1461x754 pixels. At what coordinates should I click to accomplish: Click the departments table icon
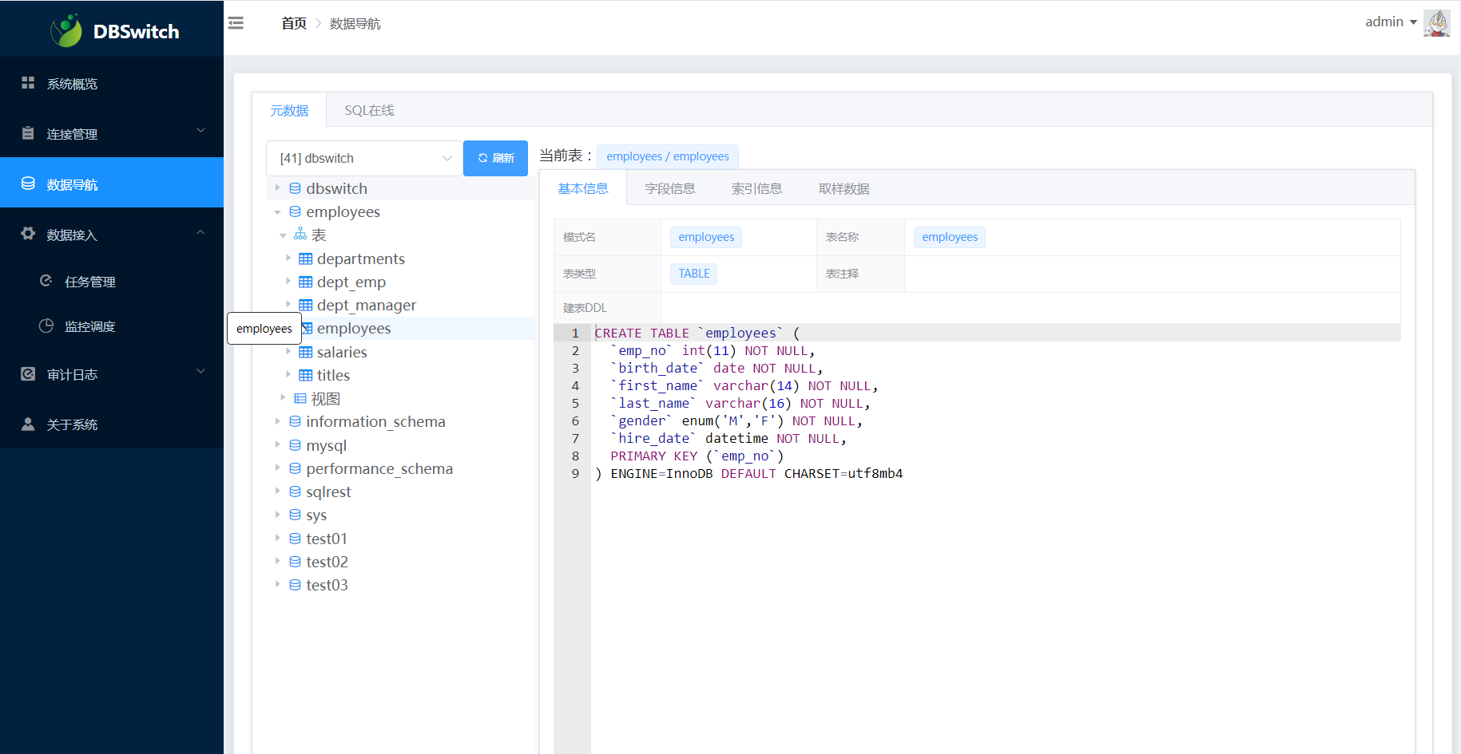pos(305,259)
